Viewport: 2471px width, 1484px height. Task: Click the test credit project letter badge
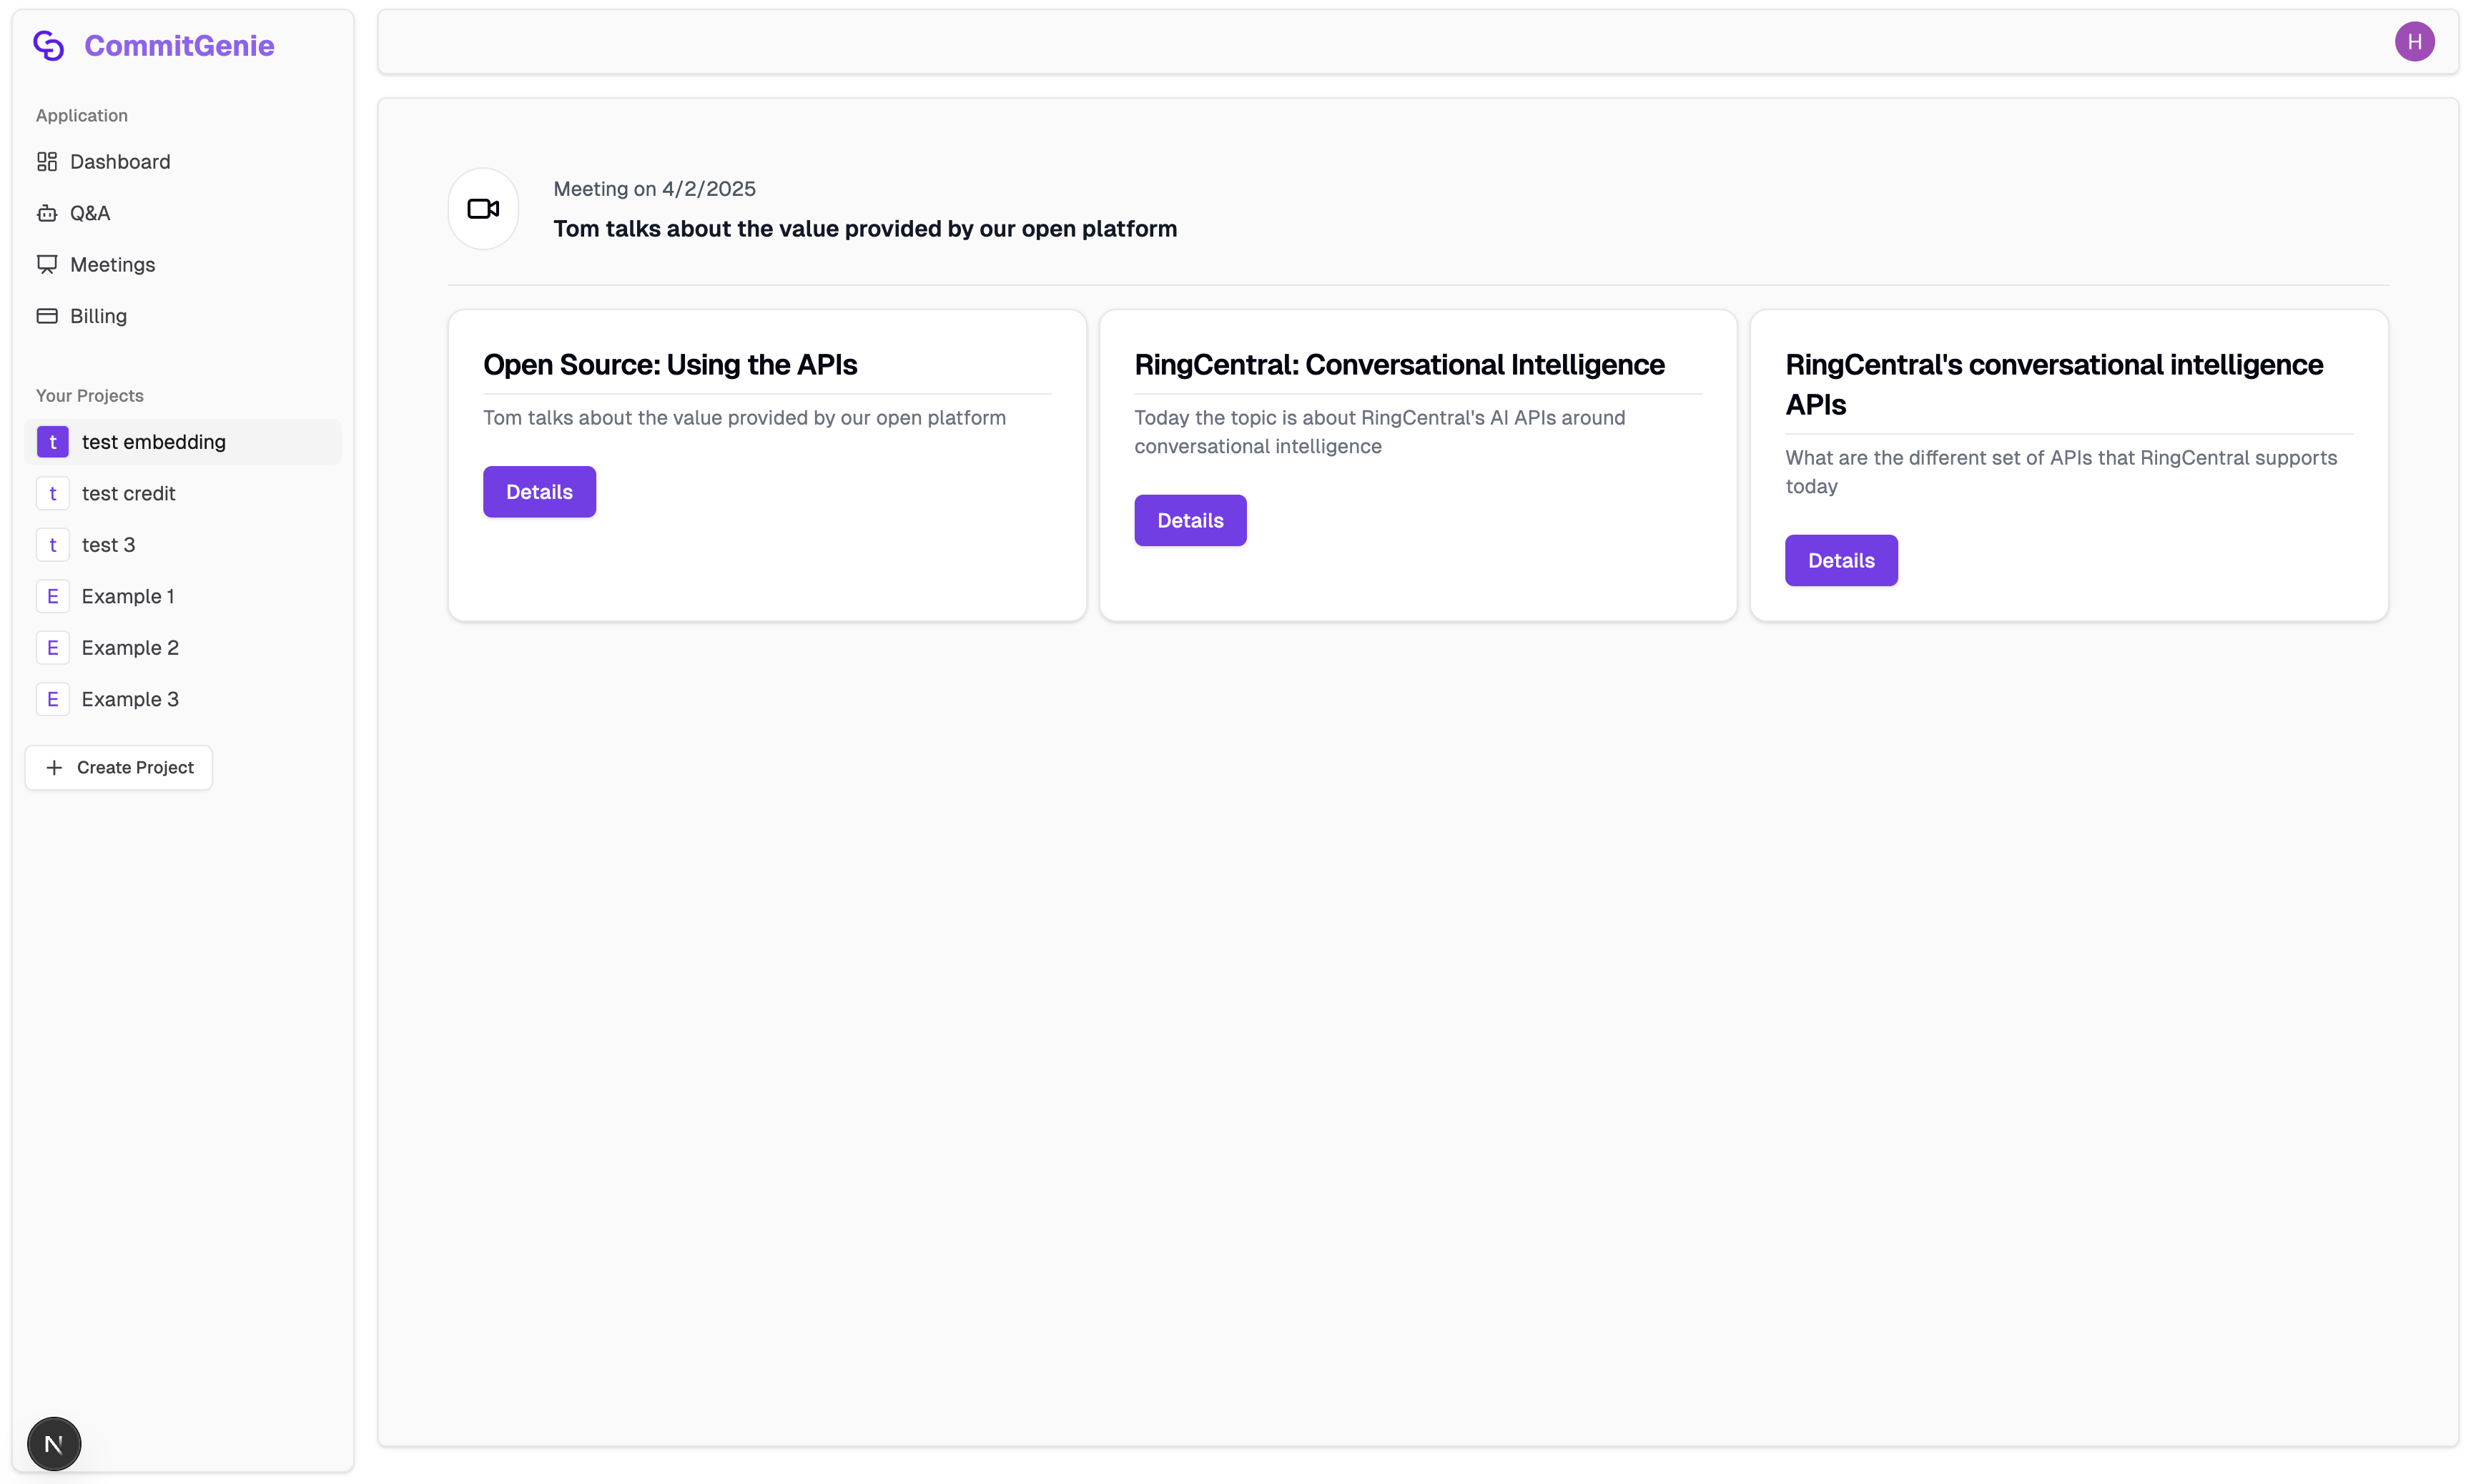[53, 493]
